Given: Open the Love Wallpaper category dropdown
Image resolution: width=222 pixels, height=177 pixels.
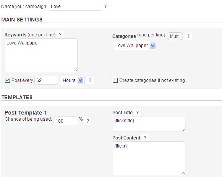Looking at the screenshot, I should [x=135, y=46].
